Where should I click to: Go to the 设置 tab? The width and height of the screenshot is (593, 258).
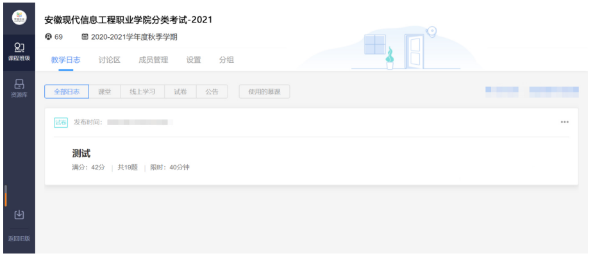[193, 60]
